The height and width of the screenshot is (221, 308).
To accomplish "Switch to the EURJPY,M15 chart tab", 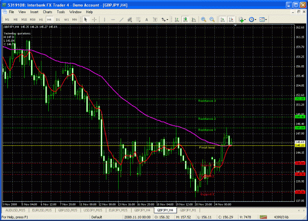I will coord(118,210).
